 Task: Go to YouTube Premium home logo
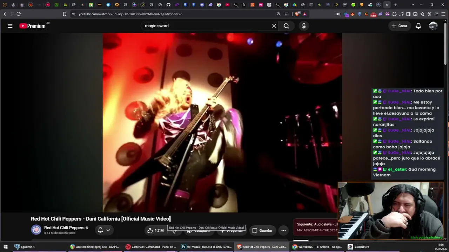tap(33, 26)
